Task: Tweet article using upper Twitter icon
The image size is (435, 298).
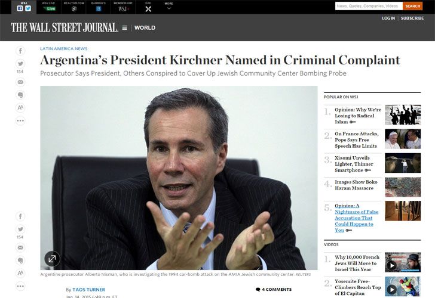Action: (x=20, y=64)
